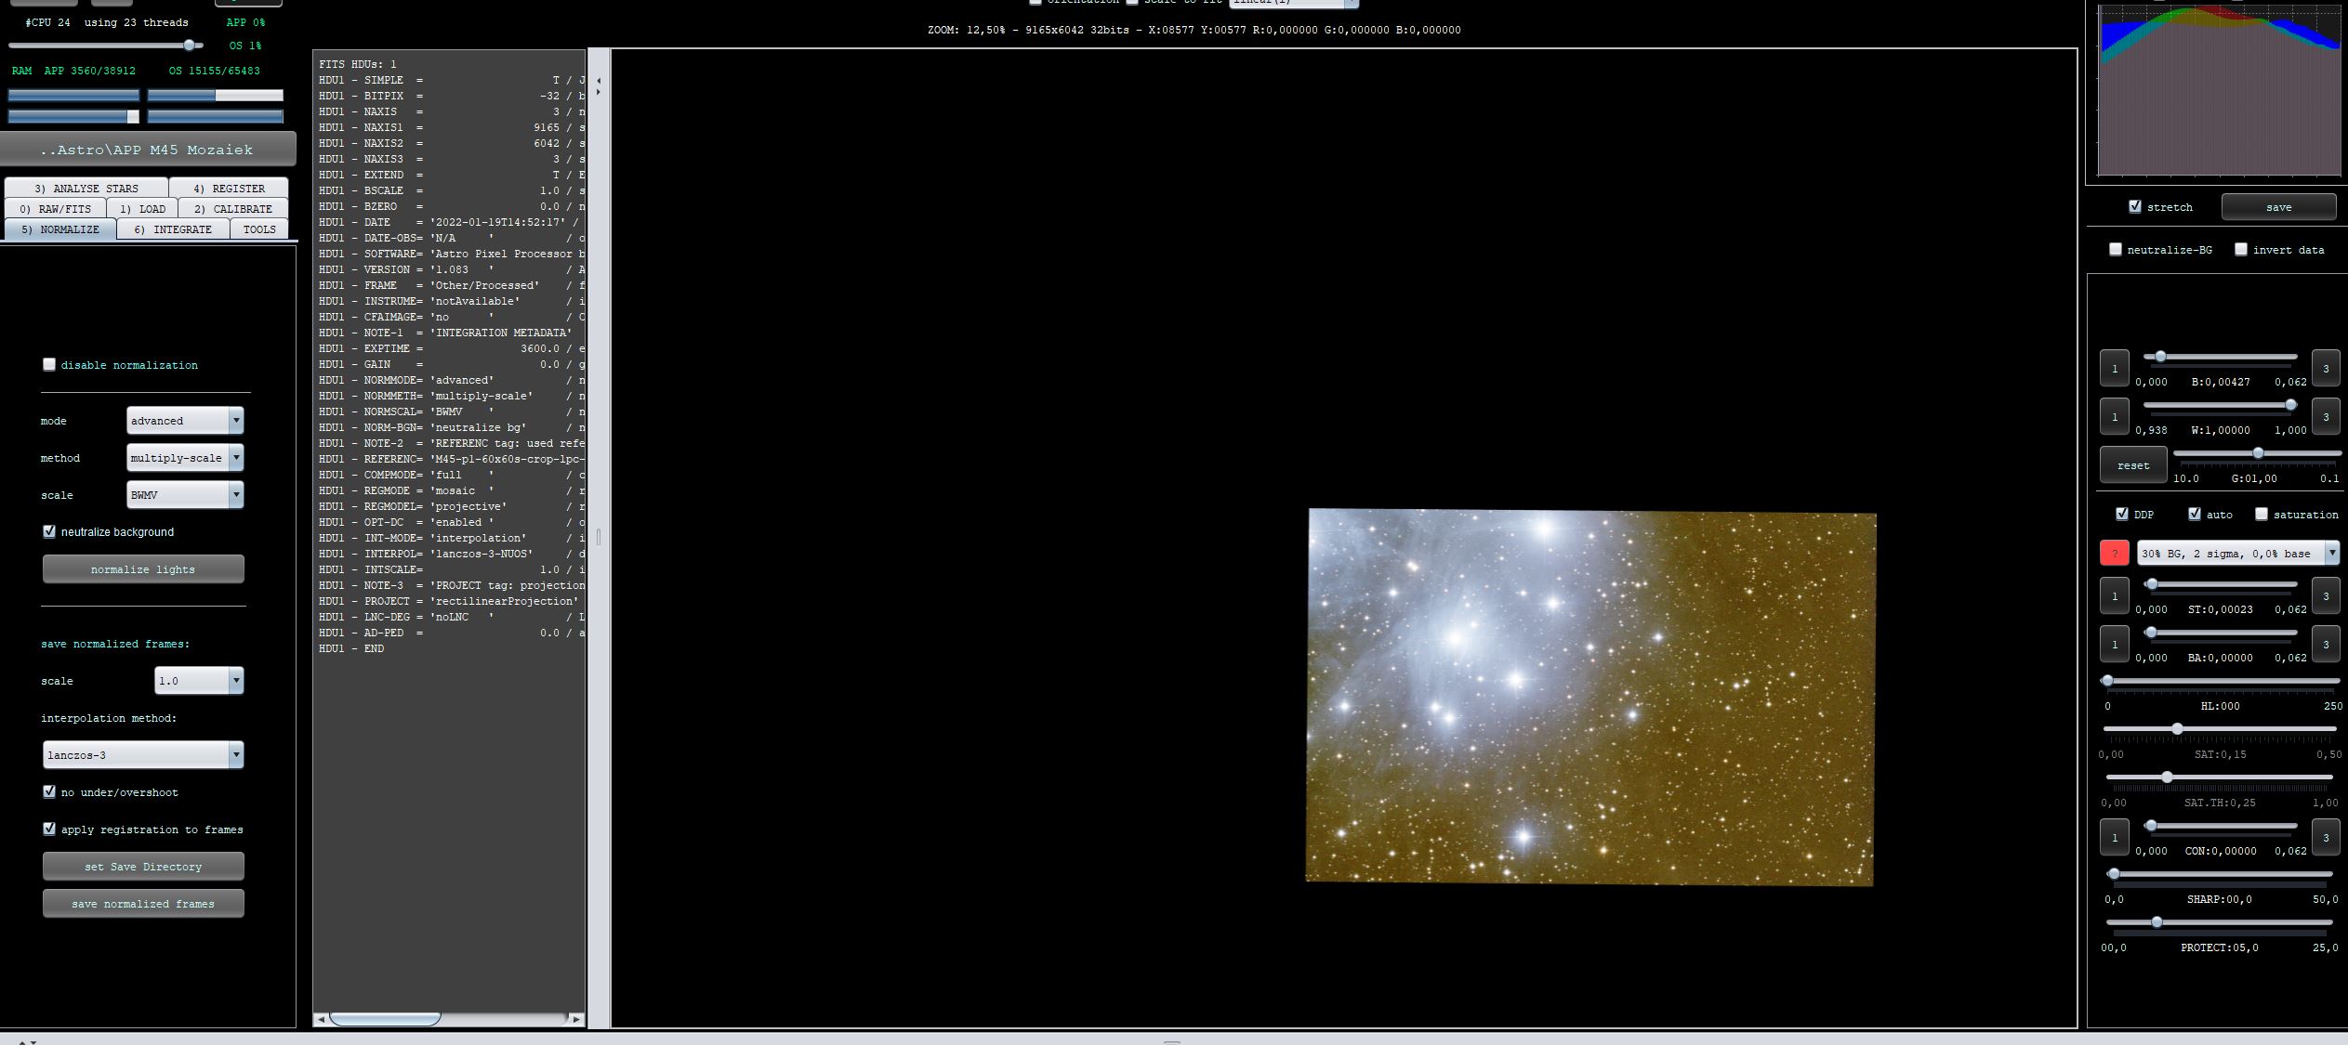Image resolution: width=2348 pixels, height=1045 pixels.
Task: Enable the disable normalization checkbox
Action: tap(49, 365)
